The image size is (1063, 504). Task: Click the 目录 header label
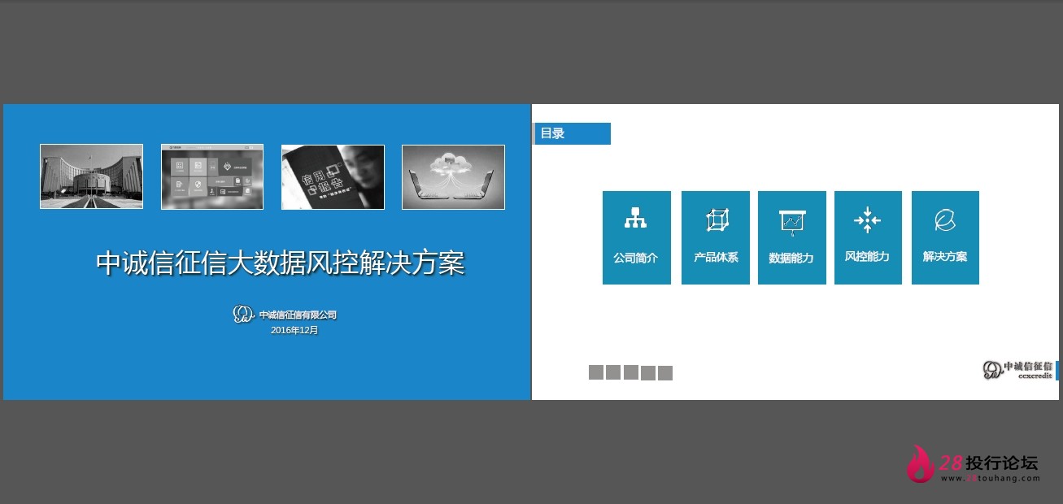553,133
